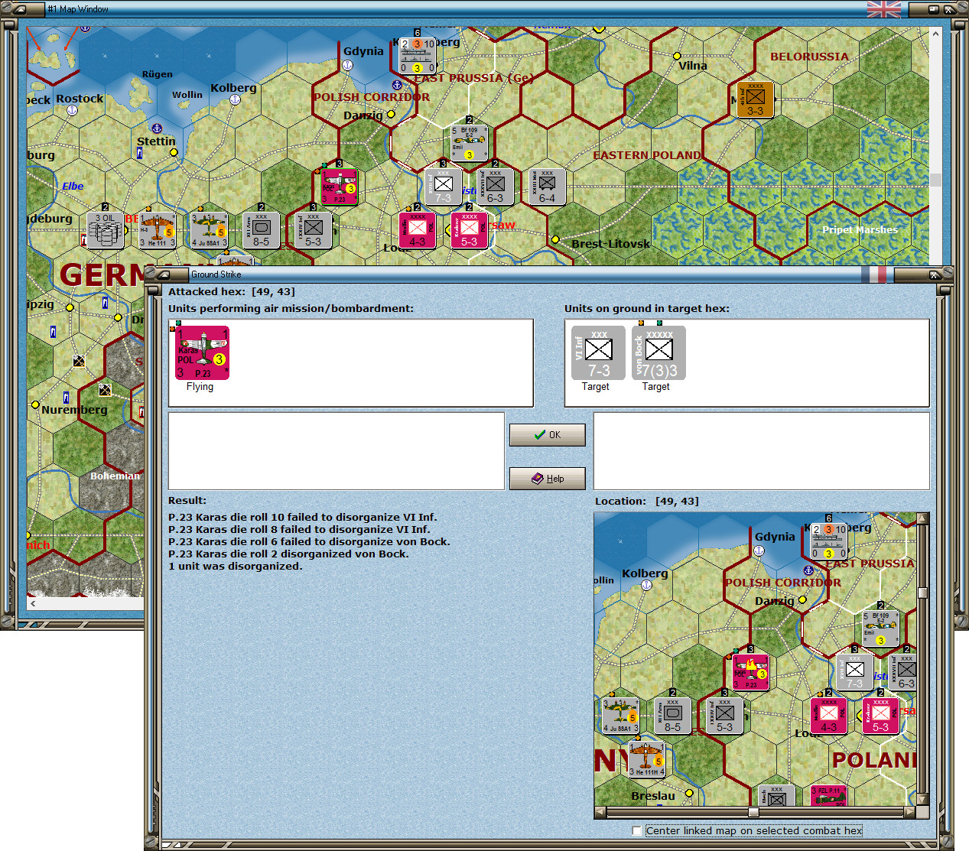
Task: Click the Breslau city marker in minimap
Action: pyautogui.click(x=689, y=793)
